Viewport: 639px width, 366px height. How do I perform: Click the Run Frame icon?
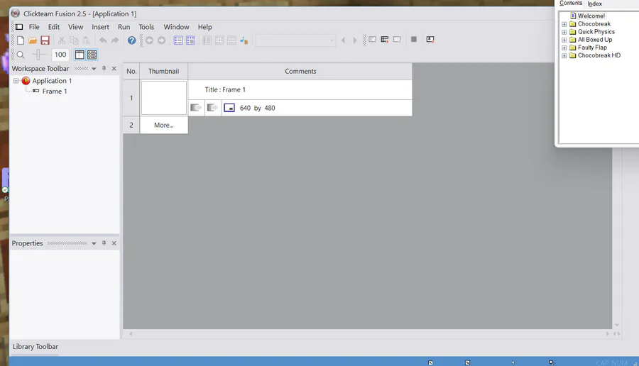(x=397, y=40)
